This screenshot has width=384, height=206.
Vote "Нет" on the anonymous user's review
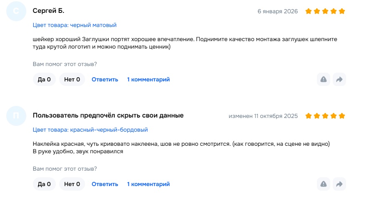(72, 184)
